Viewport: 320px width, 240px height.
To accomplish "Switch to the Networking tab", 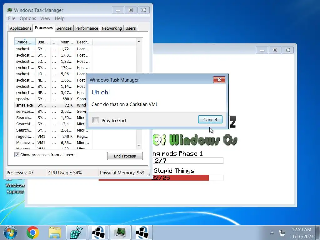I will point(112,28).
